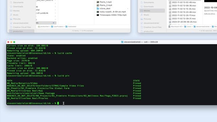Click 'Pinnable limit: 80GiB' line

point(21,63)
